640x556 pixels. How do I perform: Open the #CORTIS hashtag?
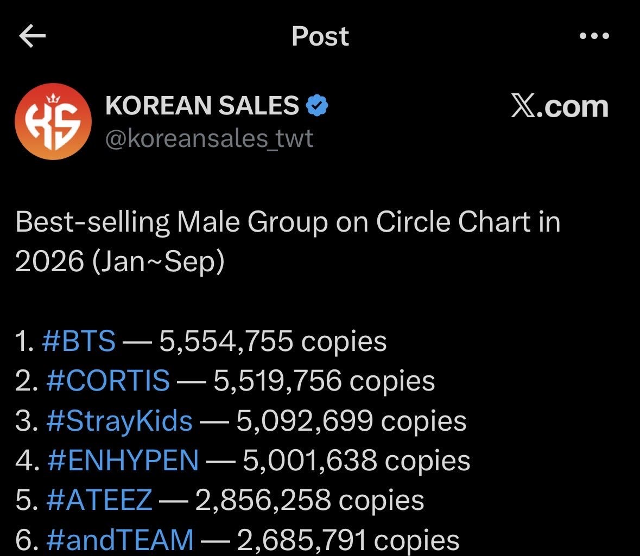[108, 381]
